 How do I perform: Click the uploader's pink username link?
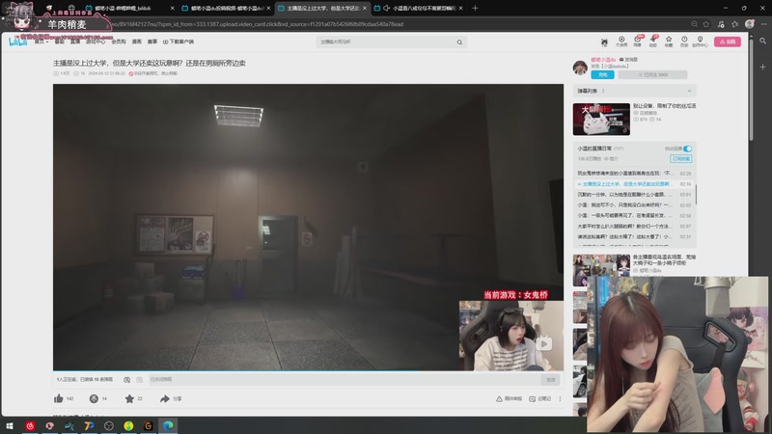point(603,60)
